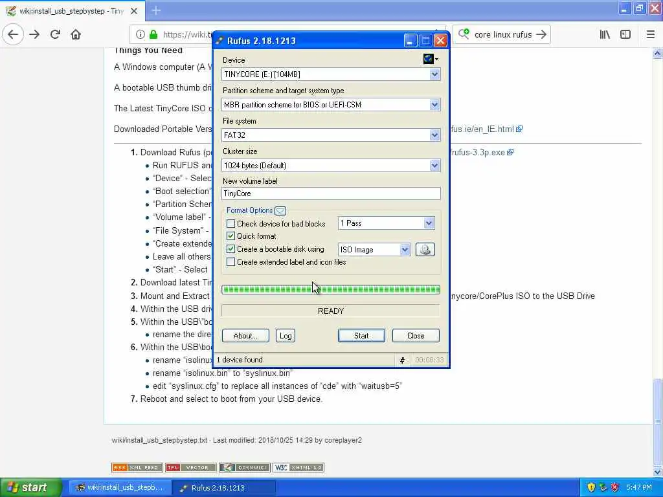Select Rufus 2.18.1213 taskbar button
This screenshot has width=663, height=497.
tap(224, 487)
